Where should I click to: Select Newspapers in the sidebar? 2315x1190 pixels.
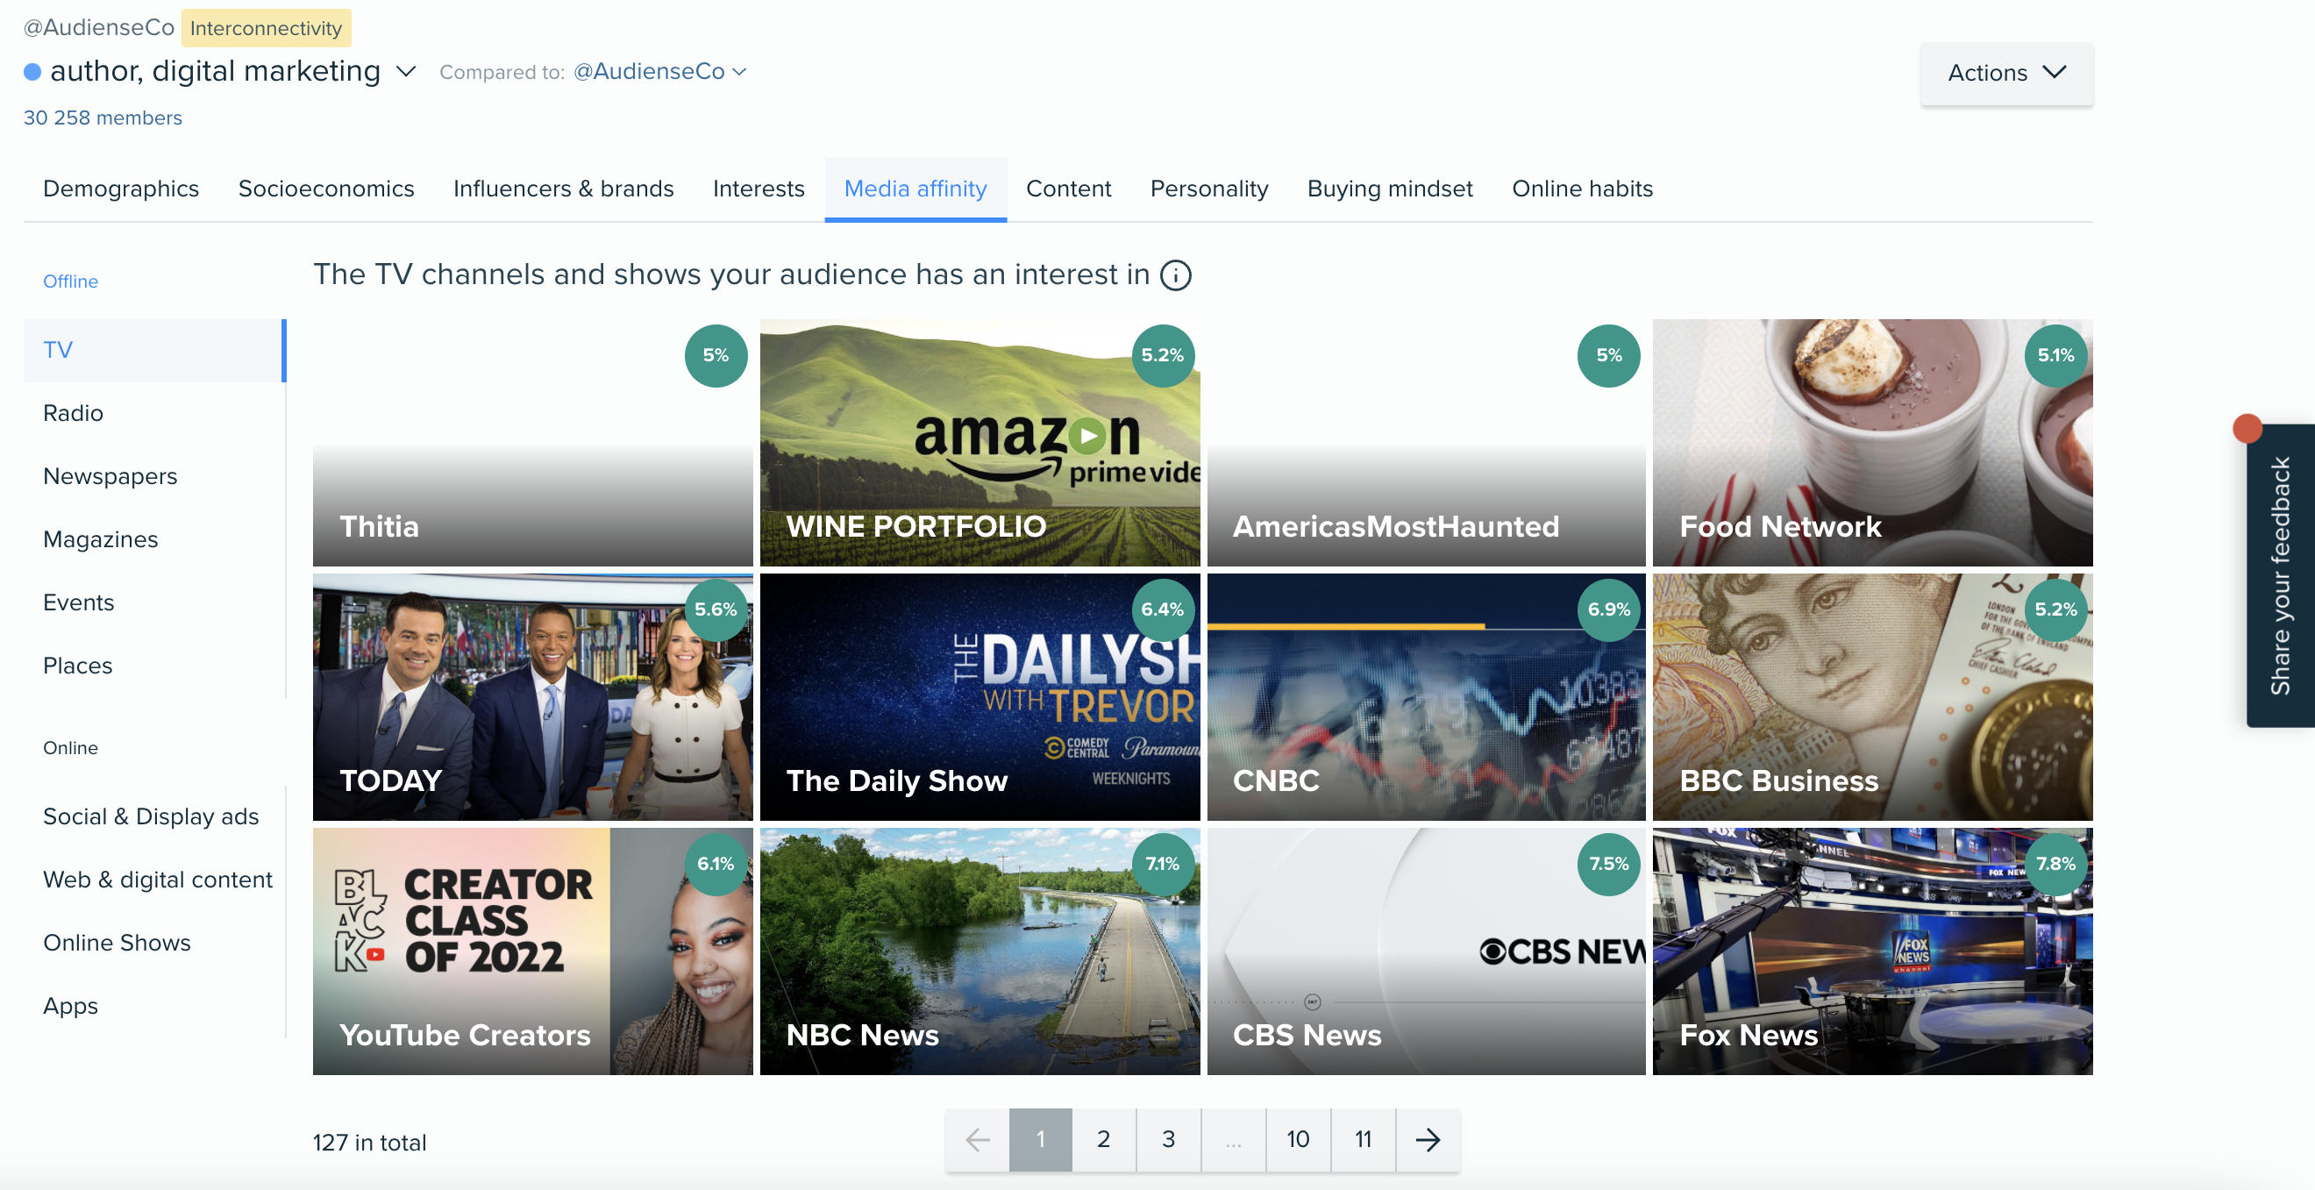(x=154, y=476)
